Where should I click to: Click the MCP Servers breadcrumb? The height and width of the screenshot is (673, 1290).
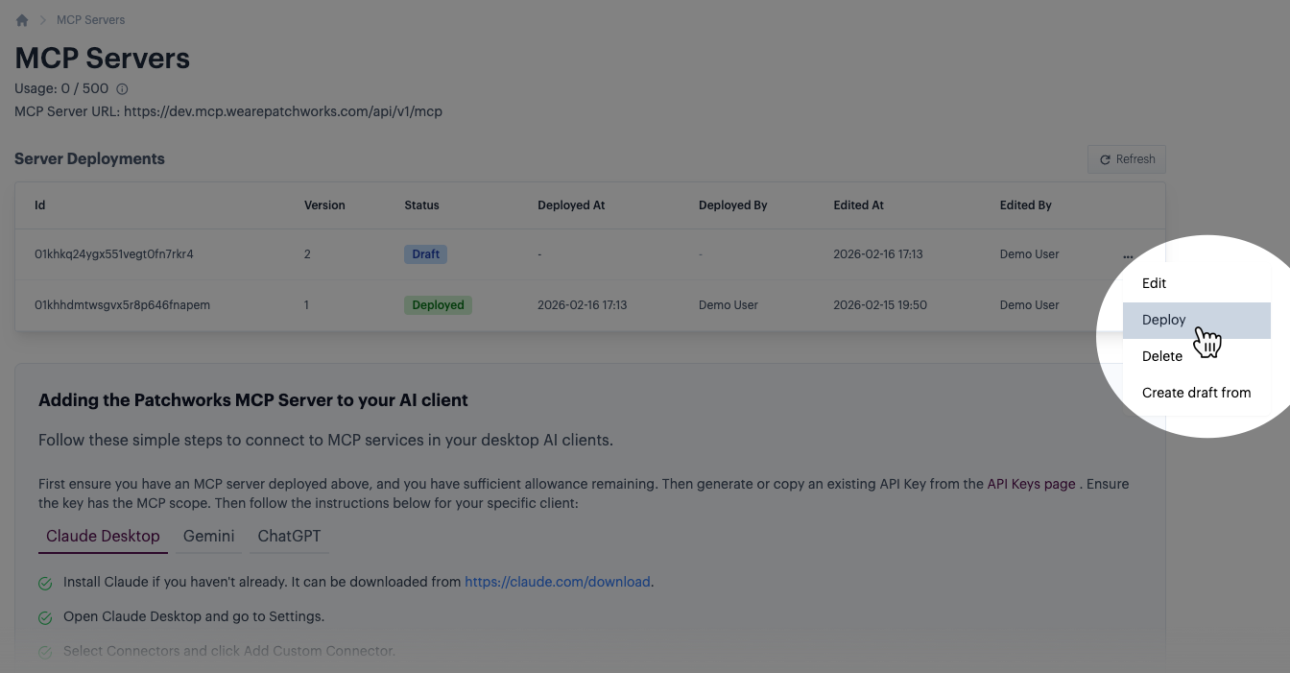(x=90, y=20)
